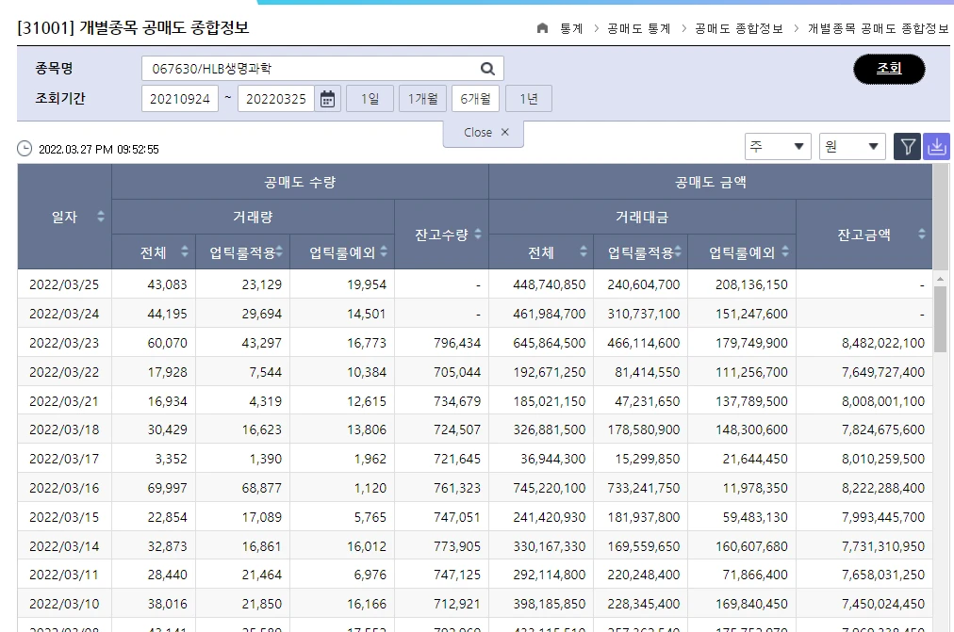This screenshot has height=632, width=954.
Task: Open the 주 unit dropdown
Action: pyautogui.click(x=778, y=146)
